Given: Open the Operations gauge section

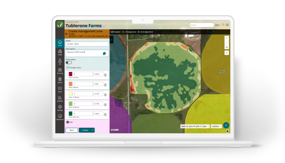Looking at the screenshot, I should pos(60,117).
